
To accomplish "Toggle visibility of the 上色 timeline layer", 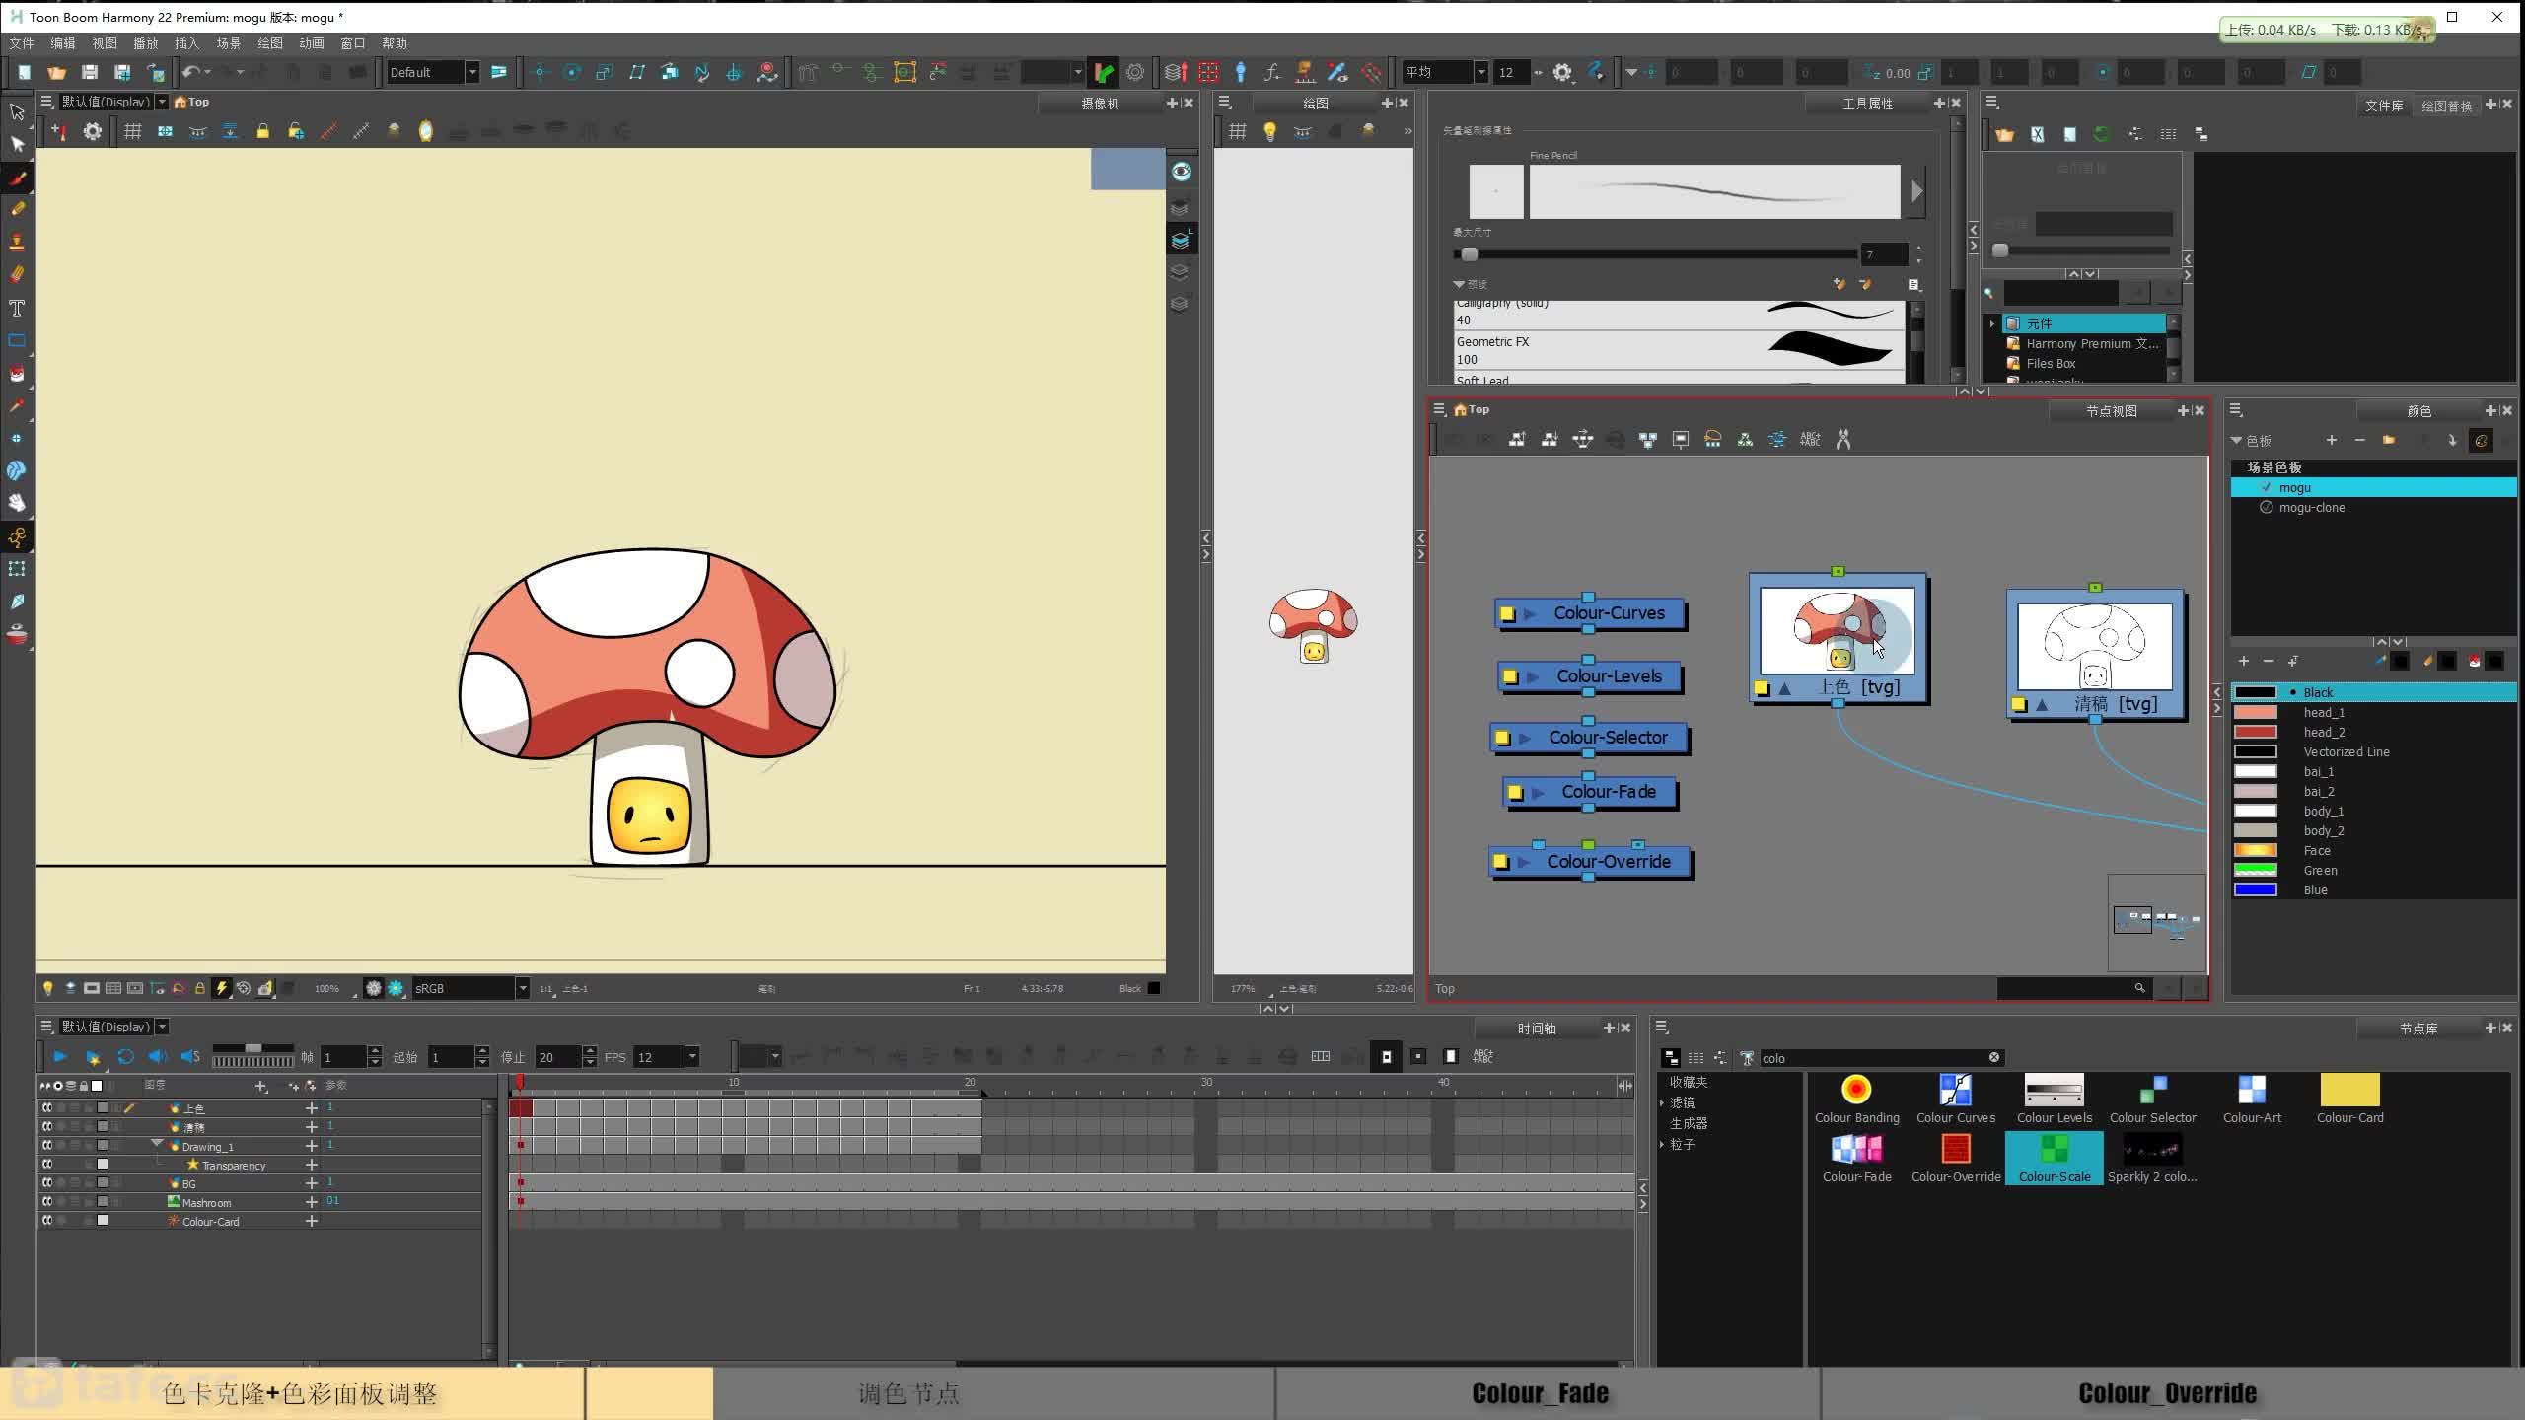I will pos(46,1108).
